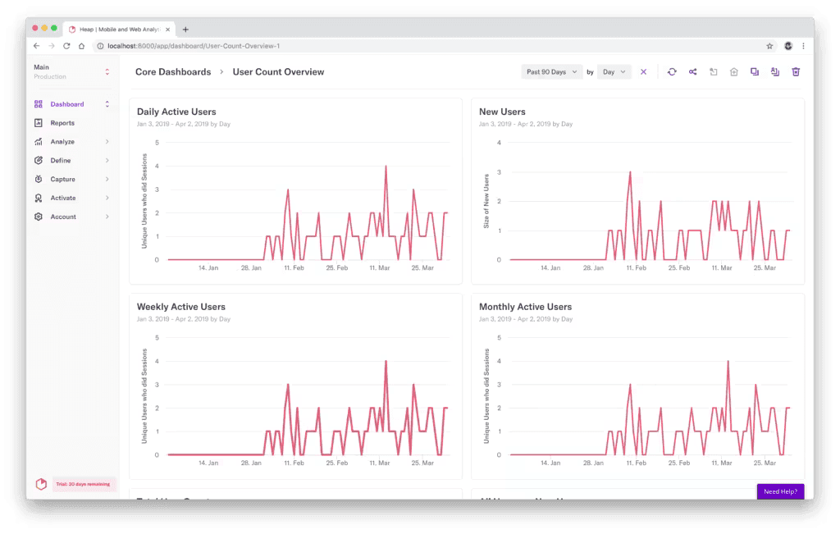This screenshot has width=840, height=534.
Task: Click the purple X to clear the filter
Action: pos(644,72)
